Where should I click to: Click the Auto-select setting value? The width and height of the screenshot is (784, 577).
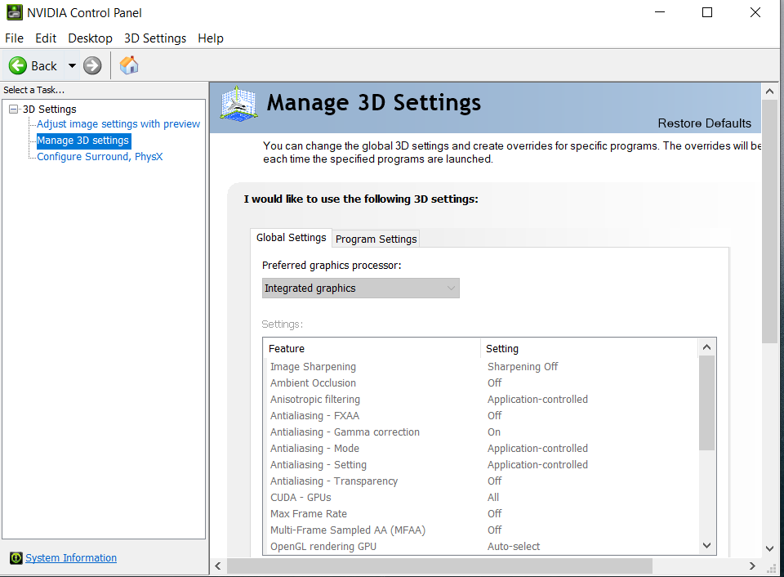(x=514, y=547)
